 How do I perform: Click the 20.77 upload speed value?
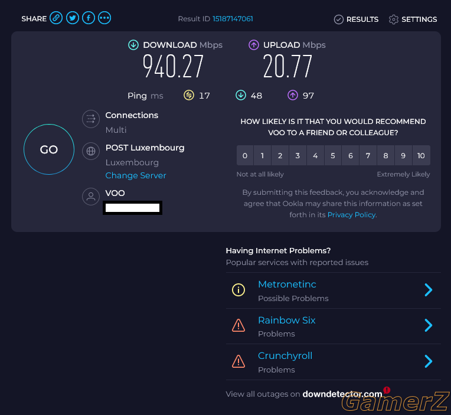(x=287, y=67)
